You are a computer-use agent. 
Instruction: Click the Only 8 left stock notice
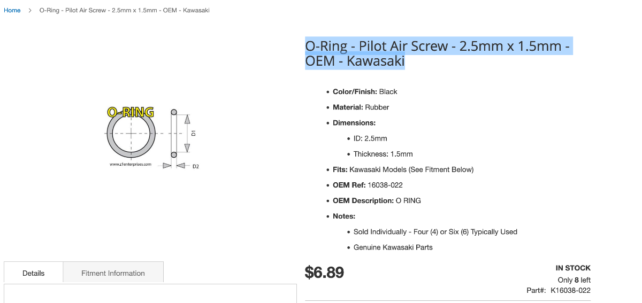tap(574, 279)
